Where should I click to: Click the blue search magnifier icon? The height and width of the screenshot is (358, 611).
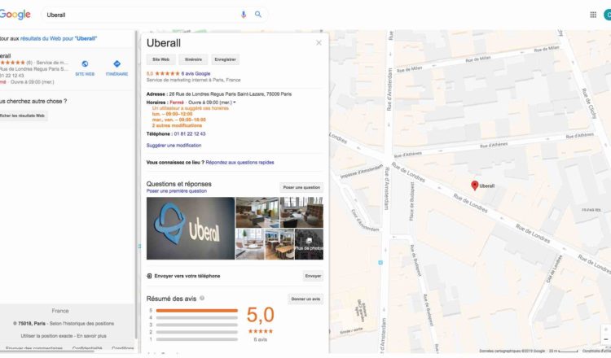[258, 15]
